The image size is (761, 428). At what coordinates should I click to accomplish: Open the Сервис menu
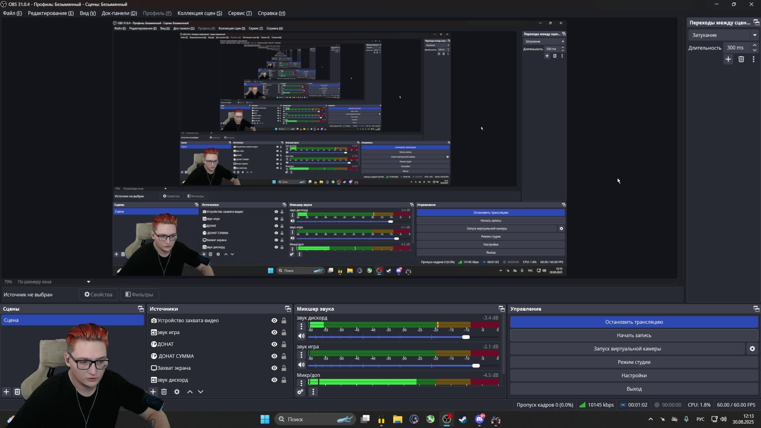pyautogui.click(x=239, y=13)
